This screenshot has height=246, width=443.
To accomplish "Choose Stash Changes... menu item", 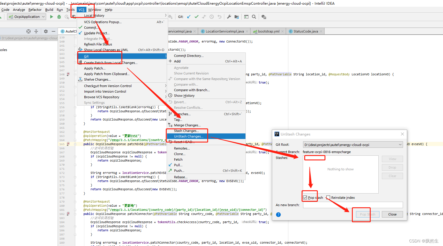I will click(x=206, y=131).
